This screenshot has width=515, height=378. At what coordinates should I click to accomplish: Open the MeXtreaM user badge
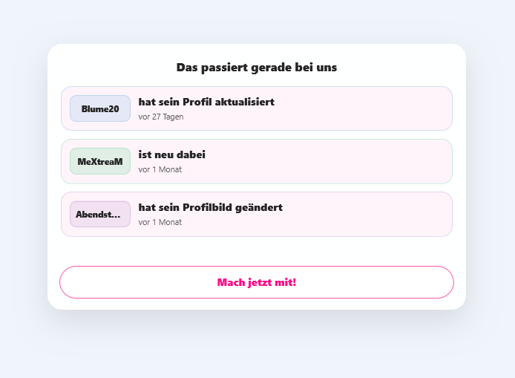[x=100, y=161]
